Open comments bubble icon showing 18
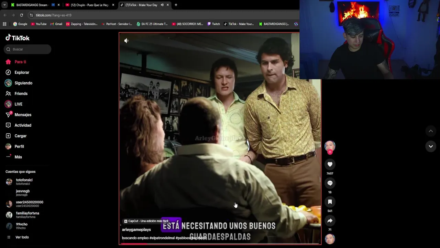The height and width of the screenshot is (248, 440). point(330,183)
